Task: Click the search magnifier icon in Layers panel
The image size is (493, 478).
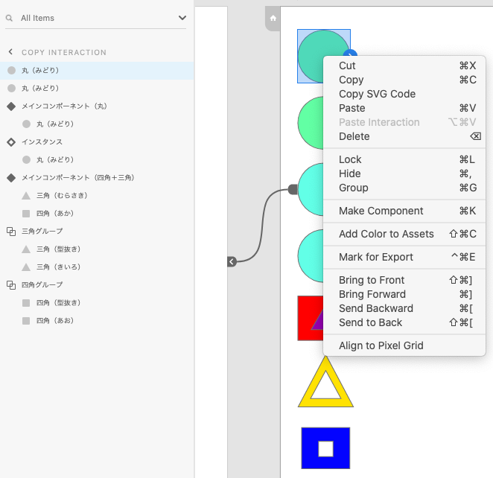Action: pyautogui.click(x=9, y=18)
